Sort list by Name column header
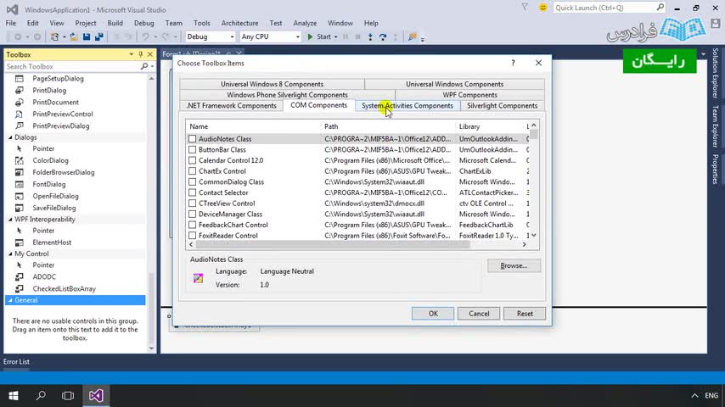This screenshot has width=725, height=407. tap(252, 126)
